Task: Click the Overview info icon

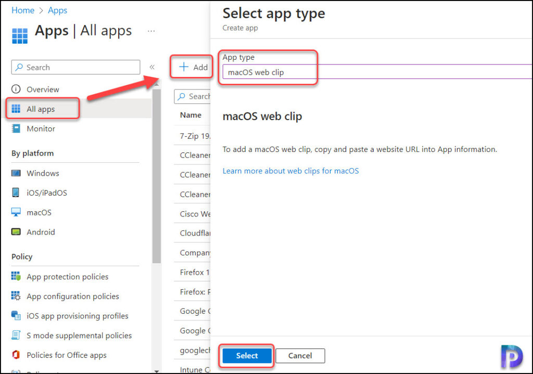Action: tap(16, 89)
